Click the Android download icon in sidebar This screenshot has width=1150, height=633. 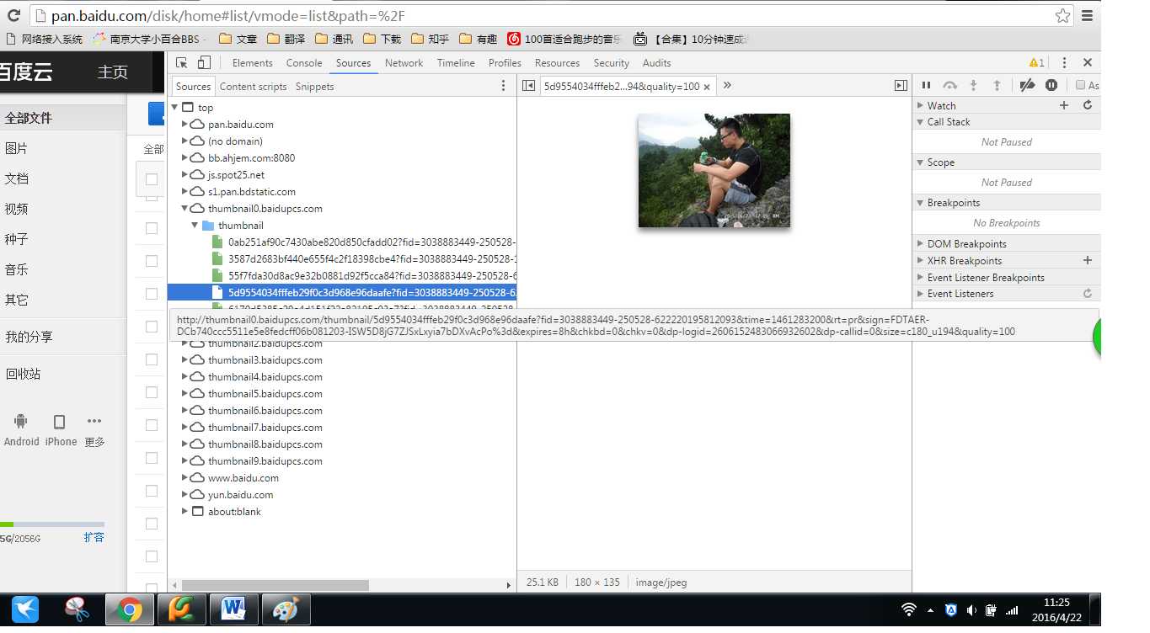[21, 422]
